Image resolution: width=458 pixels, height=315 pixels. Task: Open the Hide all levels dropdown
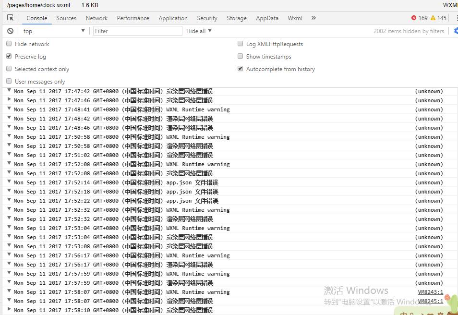point(199,31)
